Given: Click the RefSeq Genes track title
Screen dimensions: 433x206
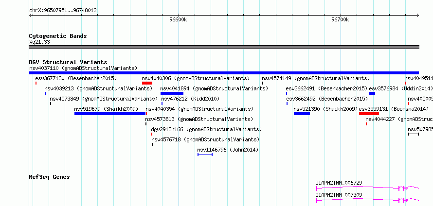Looking at the screenshot, I should click(x=49, y=177).
